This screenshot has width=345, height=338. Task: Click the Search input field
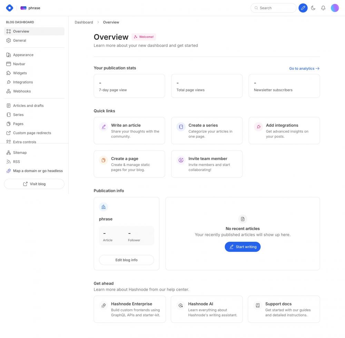(x=273, y=8)
